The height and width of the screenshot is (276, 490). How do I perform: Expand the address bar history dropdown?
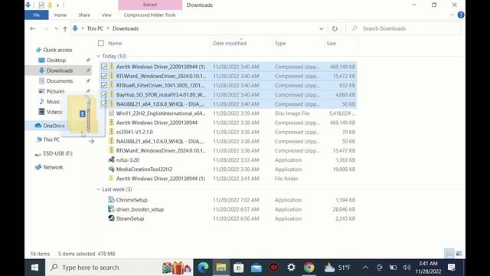322,28
